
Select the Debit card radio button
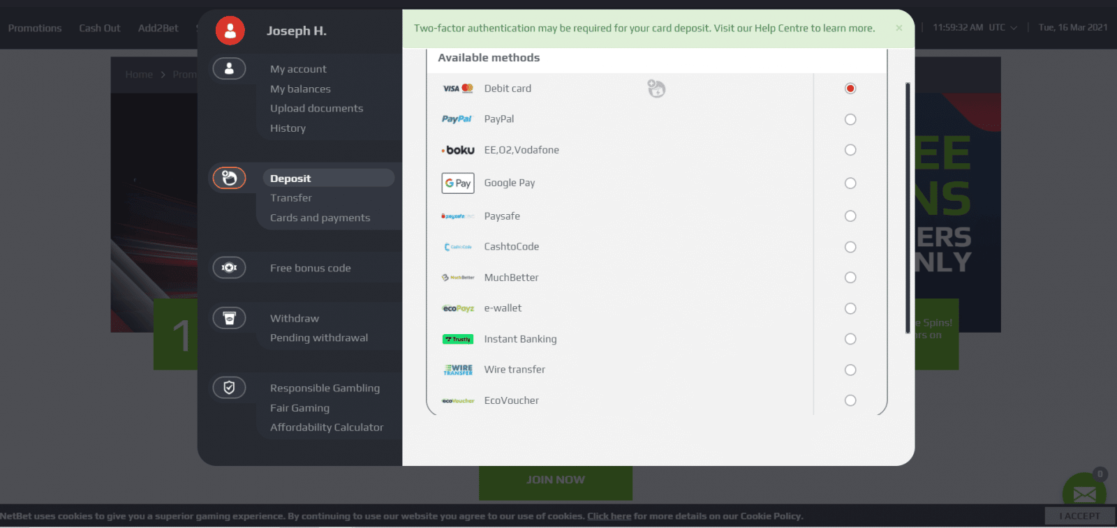850,89
